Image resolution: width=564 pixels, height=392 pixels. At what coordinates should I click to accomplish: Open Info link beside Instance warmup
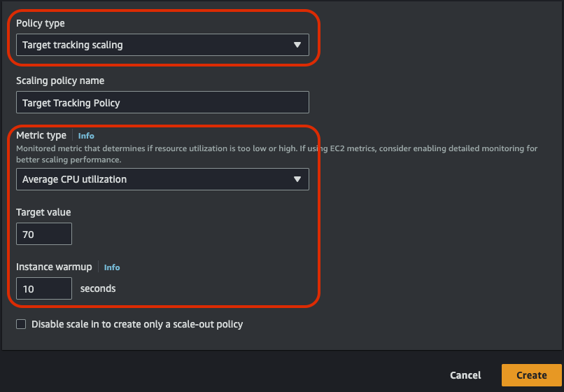pos(112,267)
